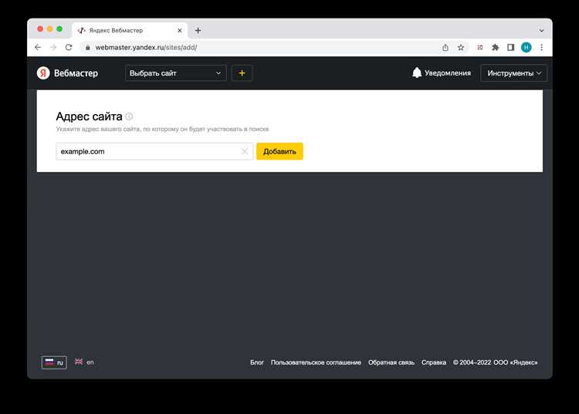Click the yellow Добавить button

click(x=279, y=152)
